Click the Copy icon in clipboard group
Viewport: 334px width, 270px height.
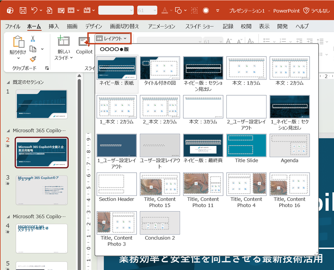tap(33, 49)
